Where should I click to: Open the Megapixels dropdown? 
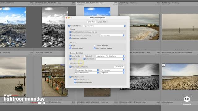pyautogui.click(x=112, y=73)
